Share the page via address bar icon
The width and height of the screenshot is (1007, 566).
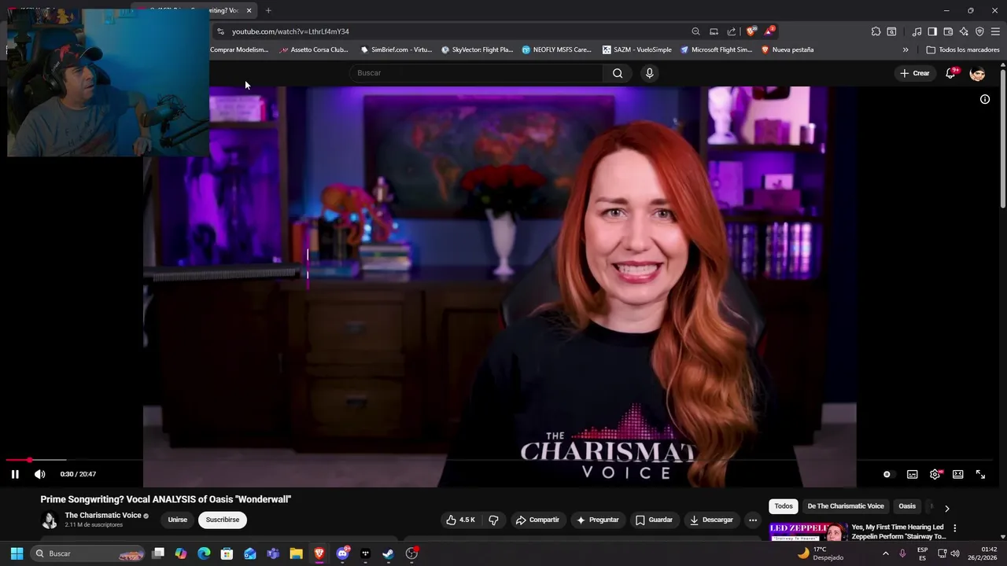coord(732,31)
